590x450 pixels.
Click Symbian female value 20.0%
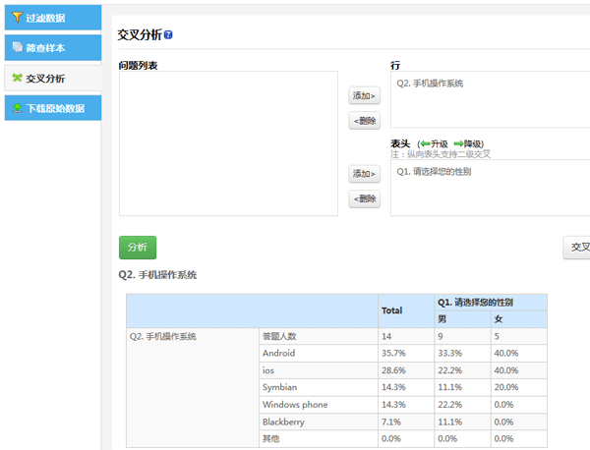tap(506, 387)
